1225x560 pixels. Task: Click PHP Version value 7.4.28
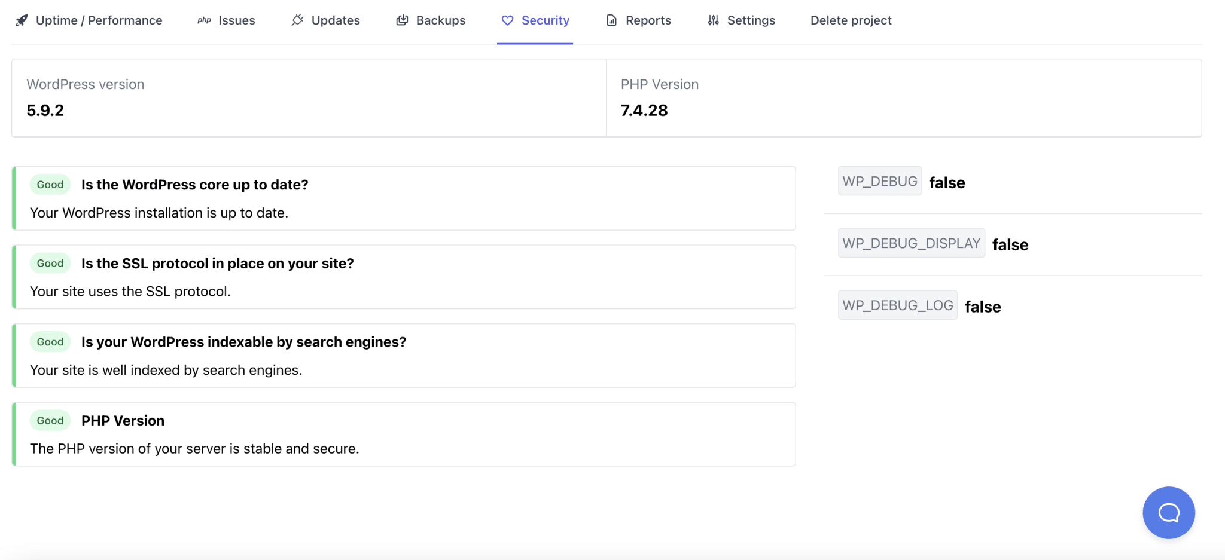click(x=644, y=111)
